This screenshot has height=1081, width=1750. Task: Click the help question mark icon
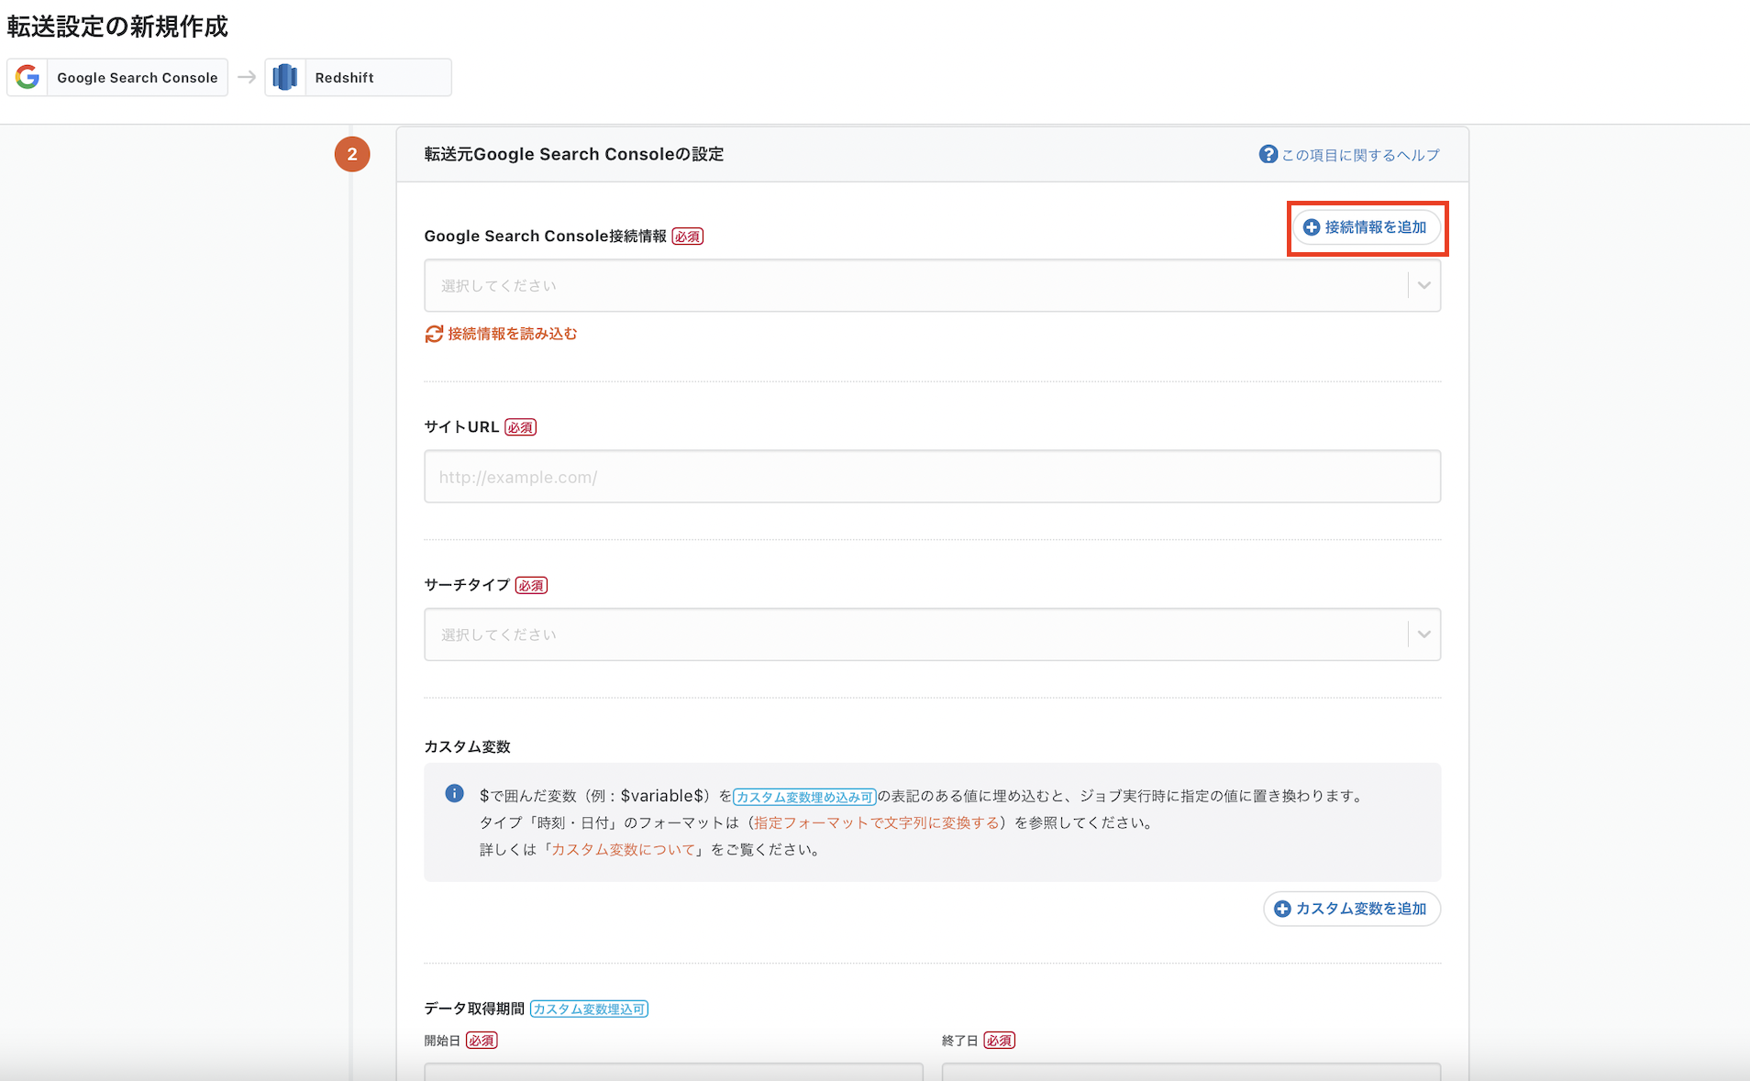(x=1268, y=154)
